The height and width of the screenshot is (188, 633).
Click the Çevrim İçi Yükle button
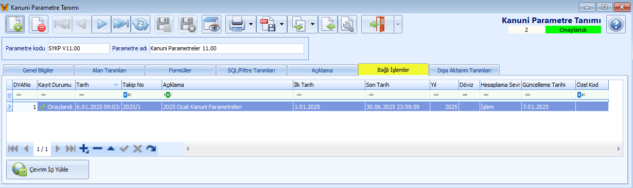point(48,170)
